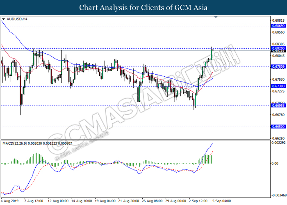
Task: Click the 0.68560 price axis value
Action: click(278, 32)
